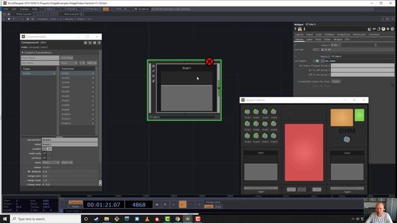Click the Windows Start button
Image resolution: width=397 pixels, height=223 pixels.
[x=5, y=219]
